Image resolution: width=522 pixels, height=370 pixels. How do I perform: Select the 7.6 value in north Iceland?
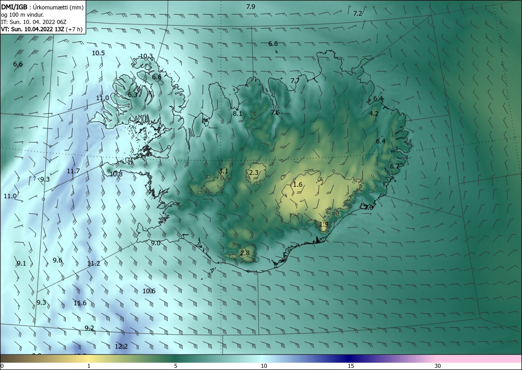pos(275,113)
